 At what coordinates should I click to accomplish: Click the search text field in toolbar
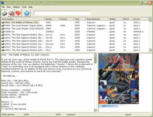(62, 13)
